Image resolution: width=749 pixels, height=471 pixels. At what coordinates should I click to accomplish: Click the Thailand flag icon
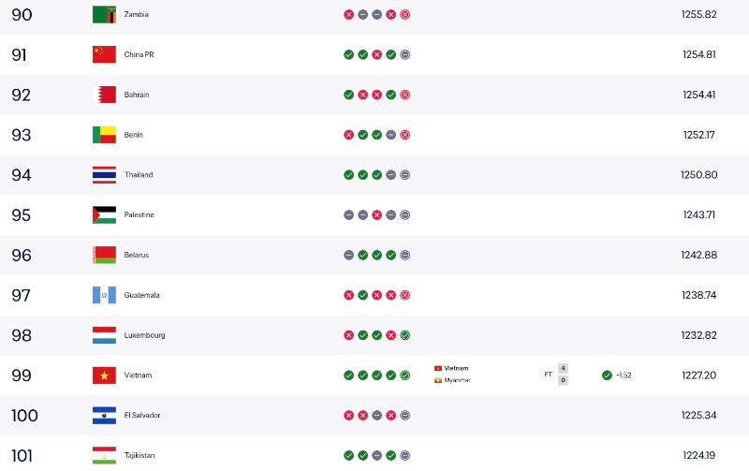click(x=104, y=175)
